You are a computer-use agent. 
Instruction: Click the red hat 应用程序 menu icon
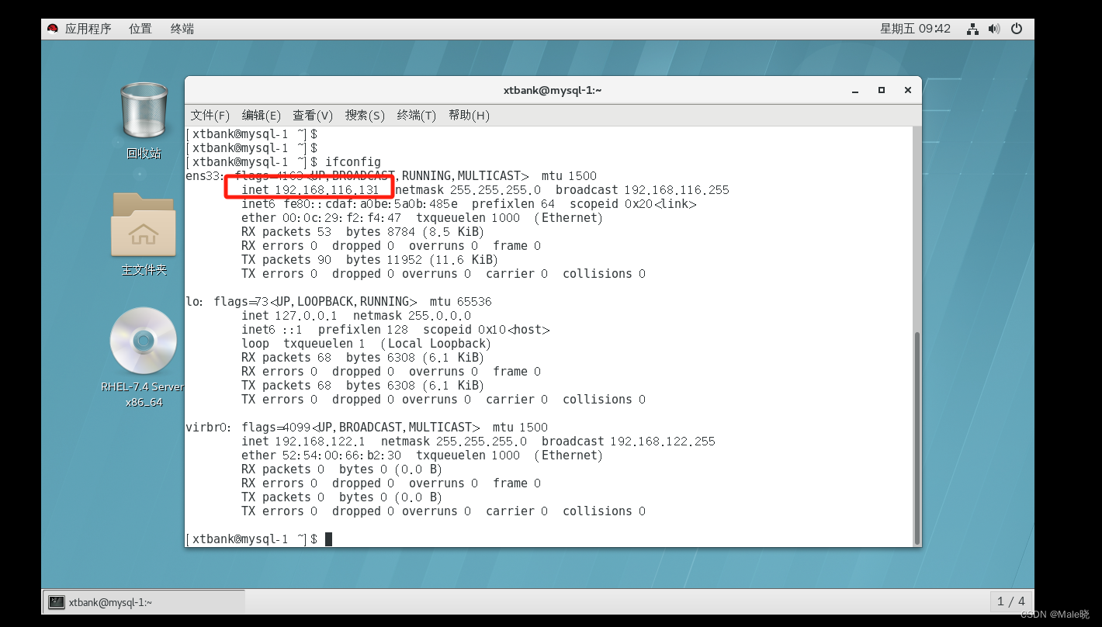point(53,28)
